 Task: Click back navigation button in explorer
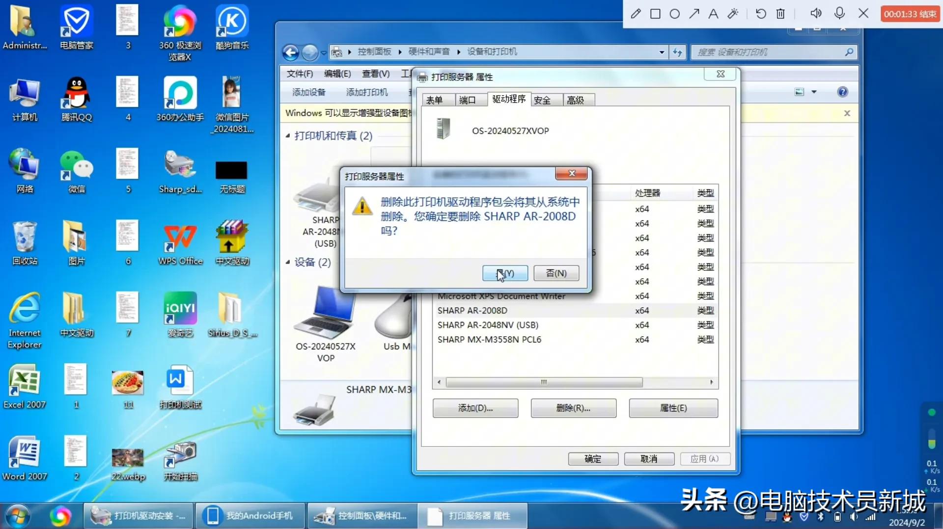pyautogui.click(x=291, y=53)
